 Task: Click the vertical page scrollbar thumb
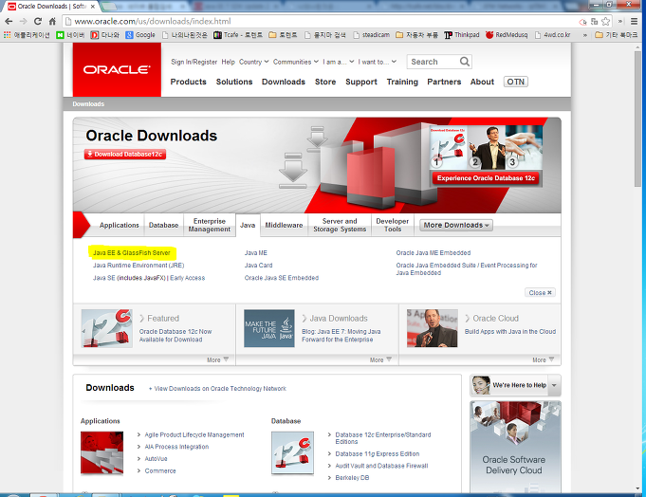[x=637, y=119]
